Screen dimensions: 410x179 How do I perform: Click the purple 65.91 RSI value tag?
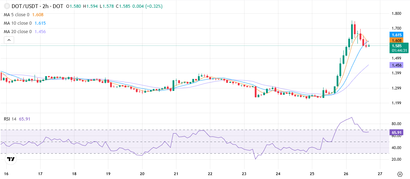click(x=396, y=132)
